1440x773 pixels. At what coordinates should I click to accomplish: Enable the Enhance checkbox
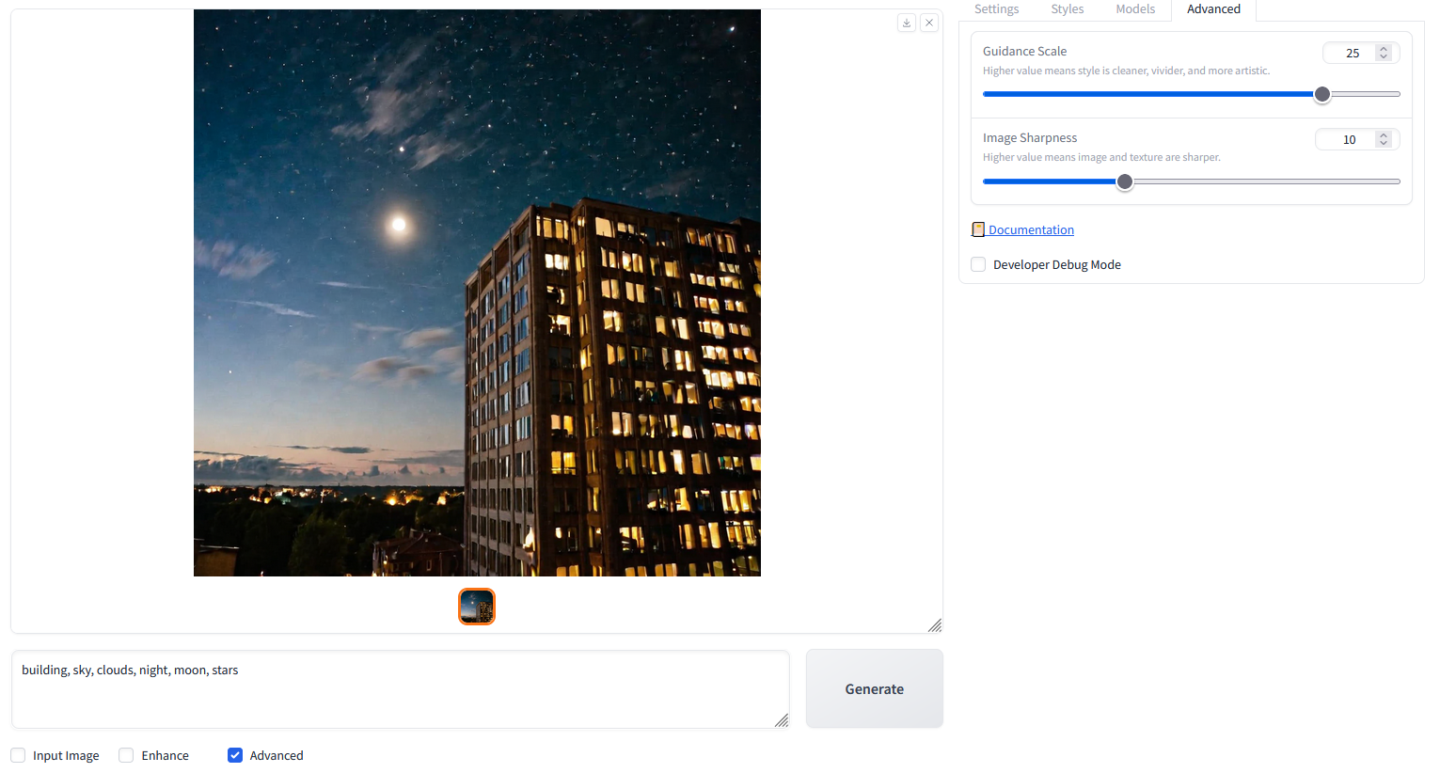pos(126,755)
